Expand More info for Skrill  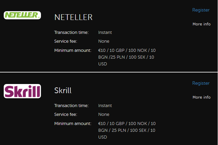click(201, 98)
